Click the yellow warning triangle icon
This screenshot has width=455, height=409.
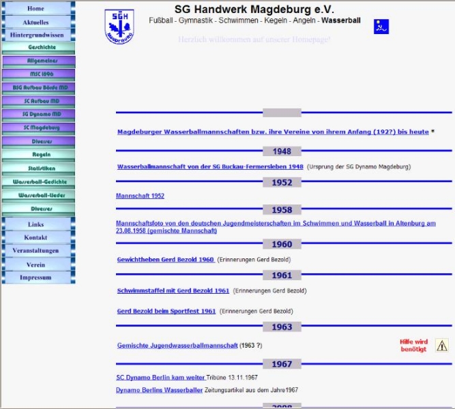click(x=441, y=345)
